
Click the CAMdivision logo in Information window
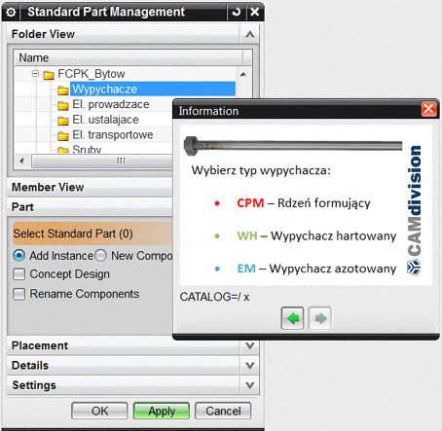[415, 210]
